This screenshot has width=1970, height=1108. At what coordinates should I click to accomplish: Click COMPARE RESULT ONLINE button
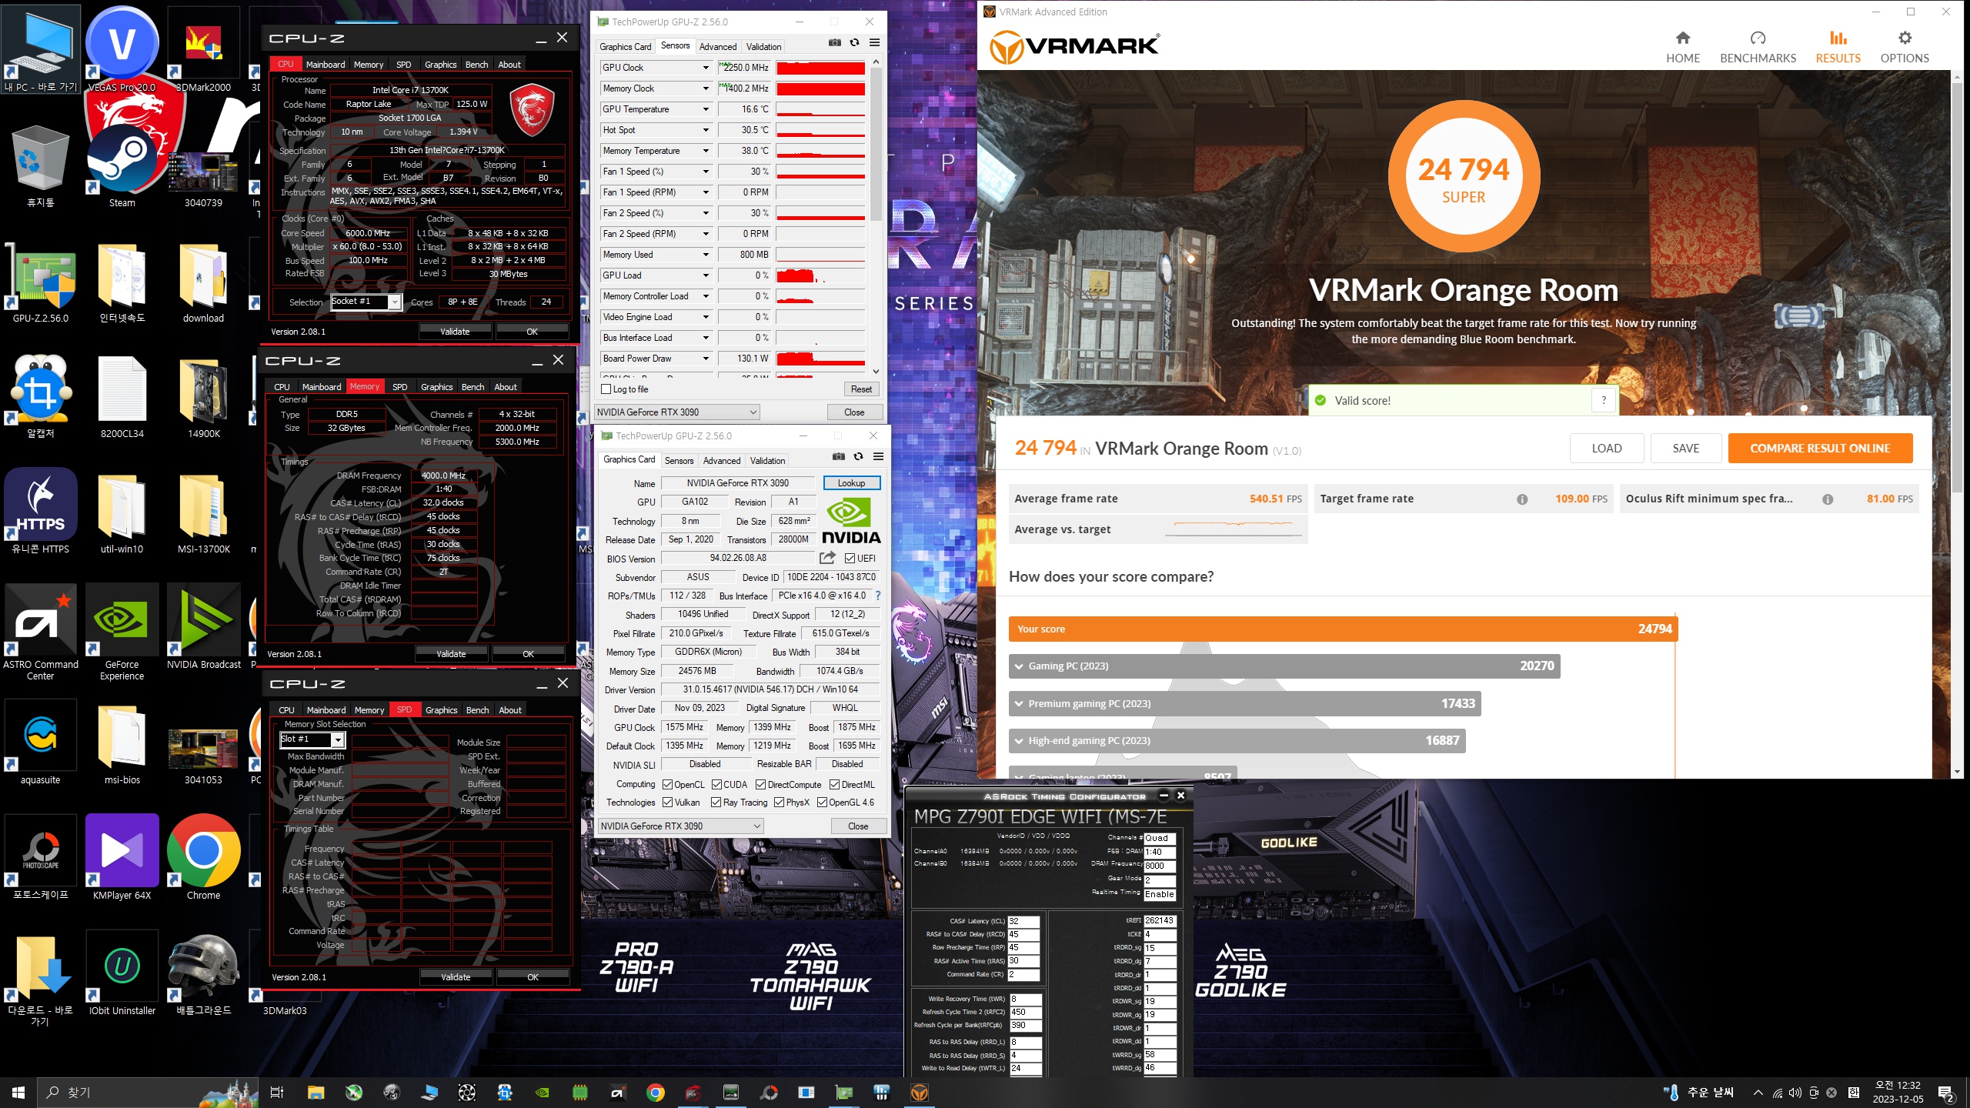(1820, 449)
